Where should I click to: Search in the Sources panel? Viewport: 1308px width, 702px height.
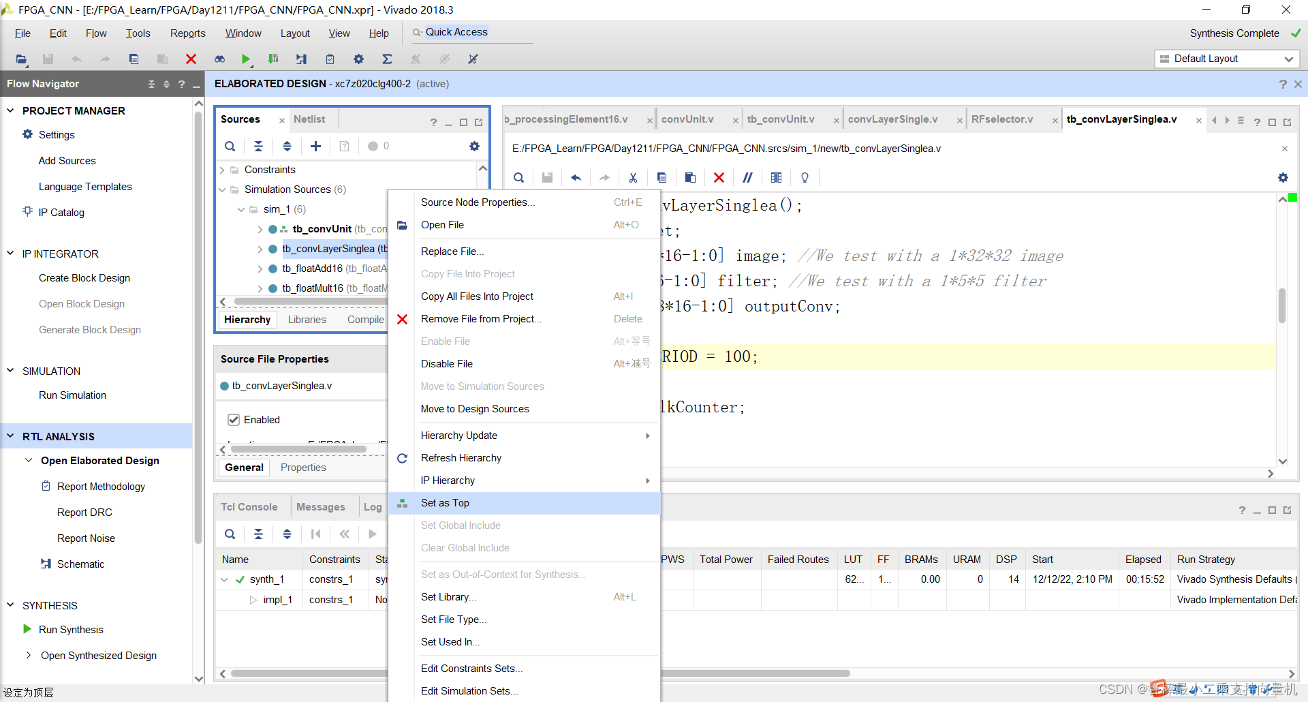coord(230,146)
